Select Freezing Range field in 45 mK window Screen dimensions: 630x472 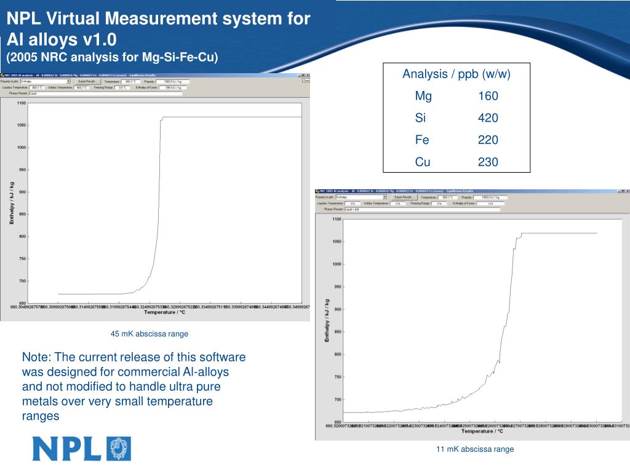tap(122, 87)
